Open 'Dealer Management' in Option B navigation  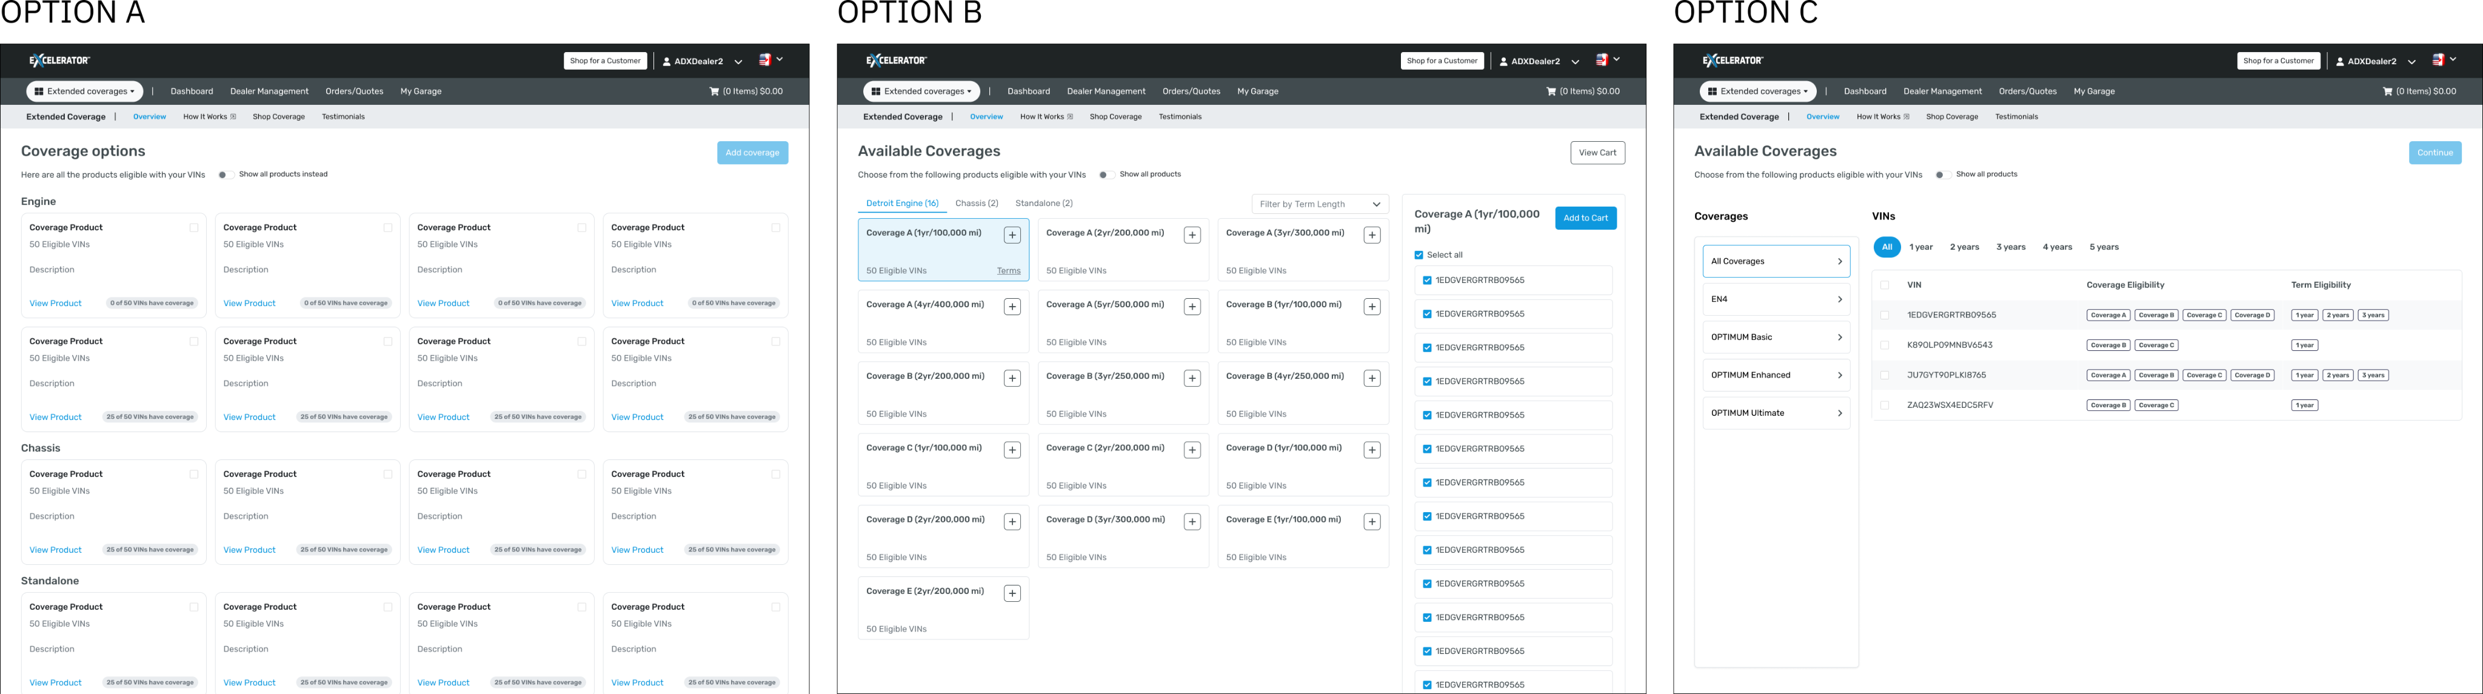click(x=1106, y=92)
